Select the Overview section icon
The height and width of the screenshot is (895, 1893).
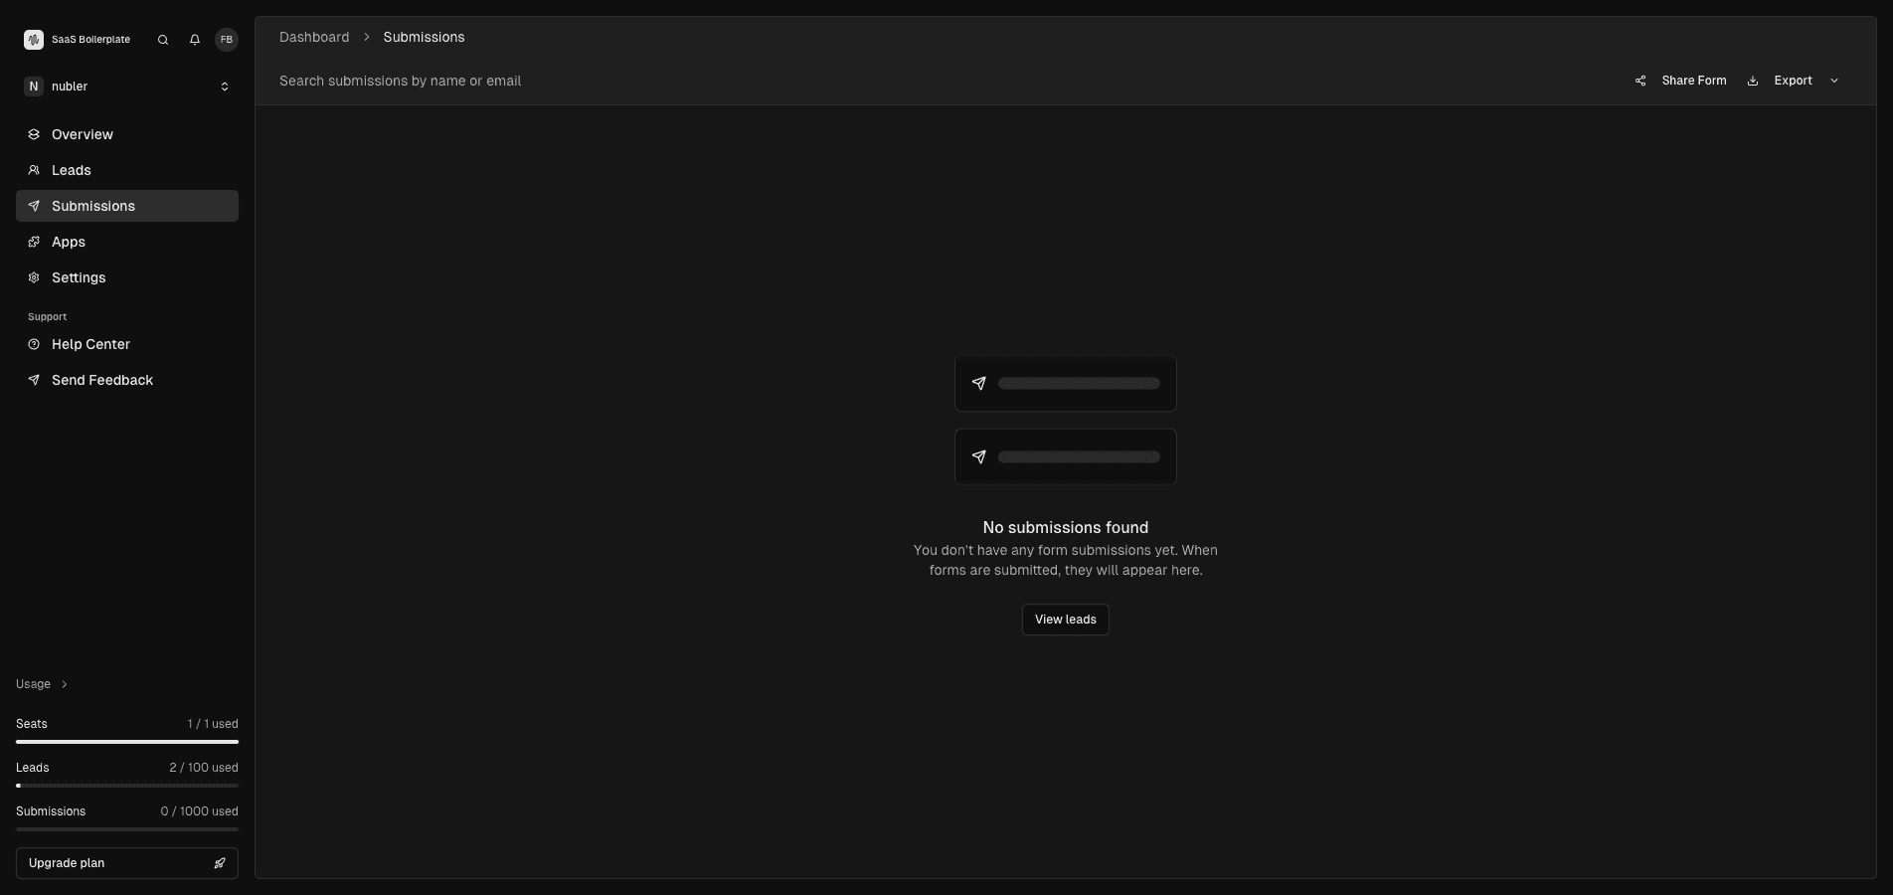[34, 134]
